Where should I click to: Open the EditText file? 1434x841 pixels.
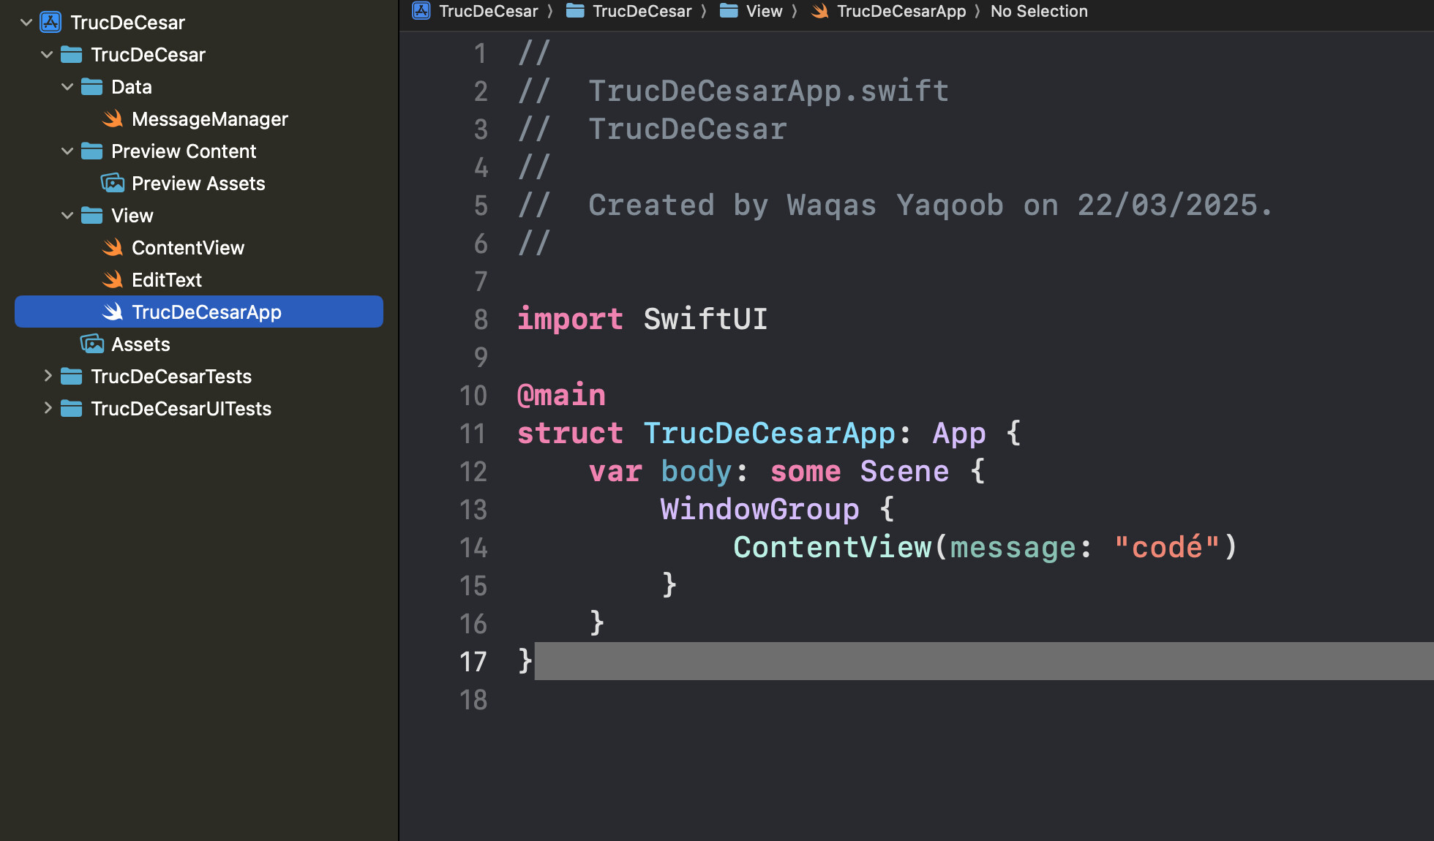[x=167, y=279]
